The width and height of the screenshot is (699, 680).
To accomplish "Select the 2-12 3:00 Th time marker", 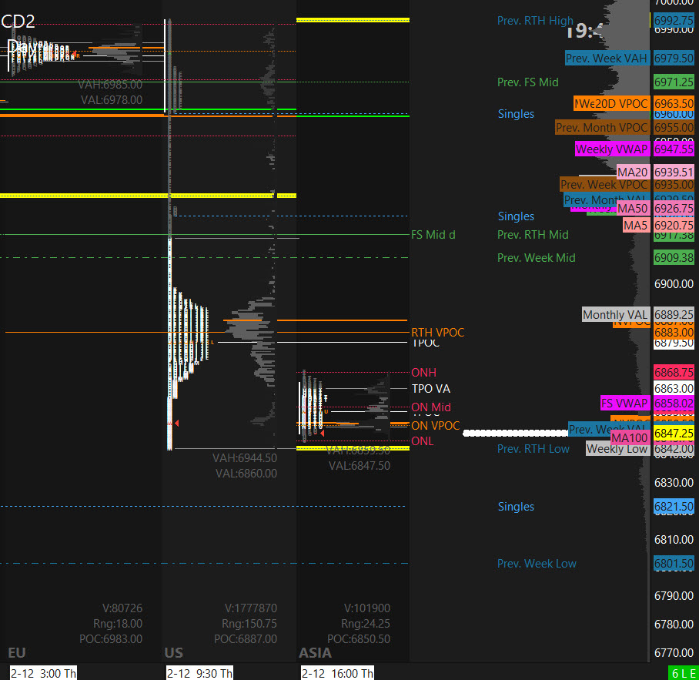I will coord(44,673).
